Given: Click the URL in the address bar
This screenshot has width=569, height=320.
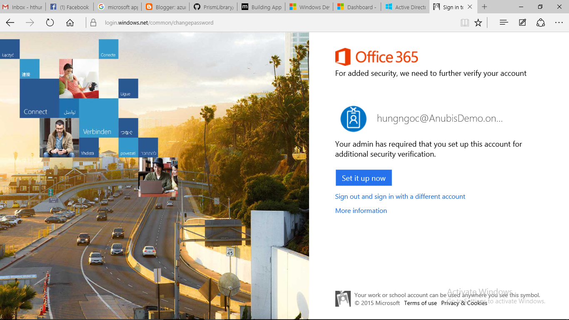Looking at the screenshot, I should pyautogui.click(x=159, y=23).
